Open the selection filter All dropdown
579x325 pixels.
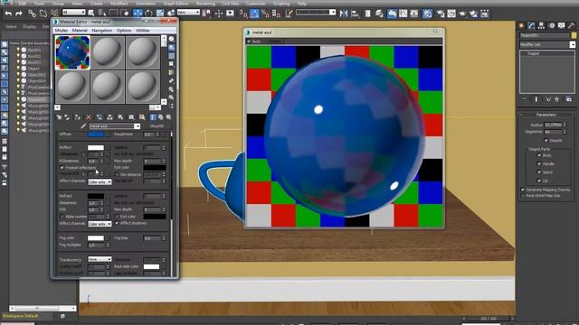click(74, 12)
